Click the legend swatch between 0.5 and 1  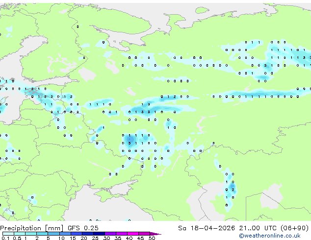click(x=20, y=234)
